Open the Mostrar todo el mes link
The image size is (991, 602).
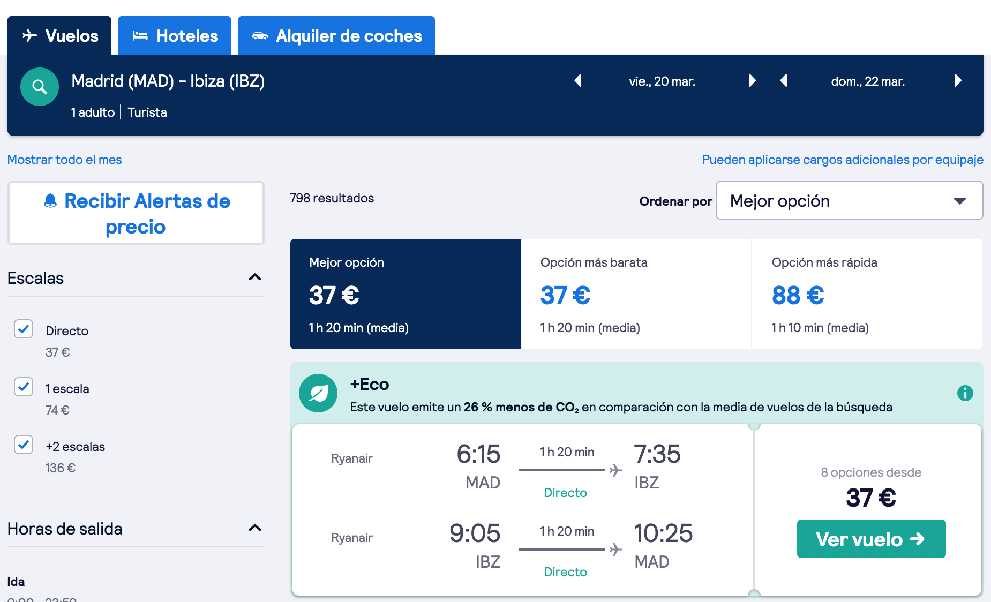65,160
